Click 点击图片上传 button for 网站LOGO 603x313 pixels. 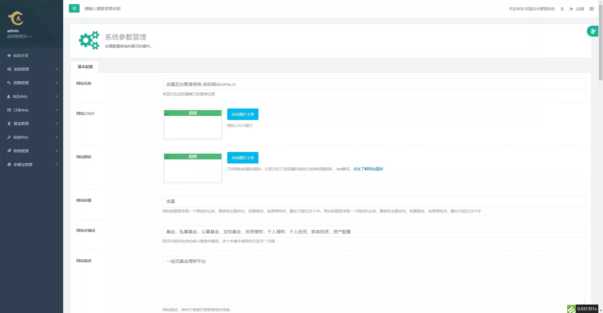[243, 114]
